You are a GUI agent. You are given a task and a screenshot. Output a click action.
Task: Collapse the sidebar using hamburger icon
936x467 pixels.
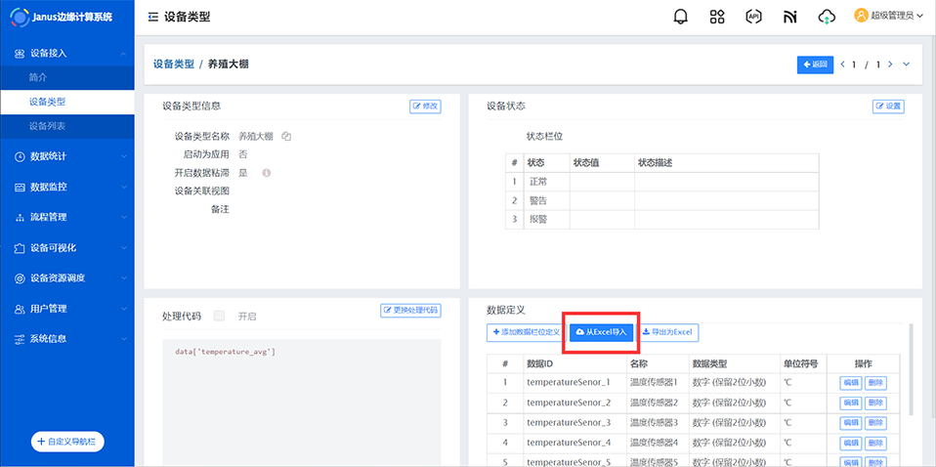[x=152, y=18]
